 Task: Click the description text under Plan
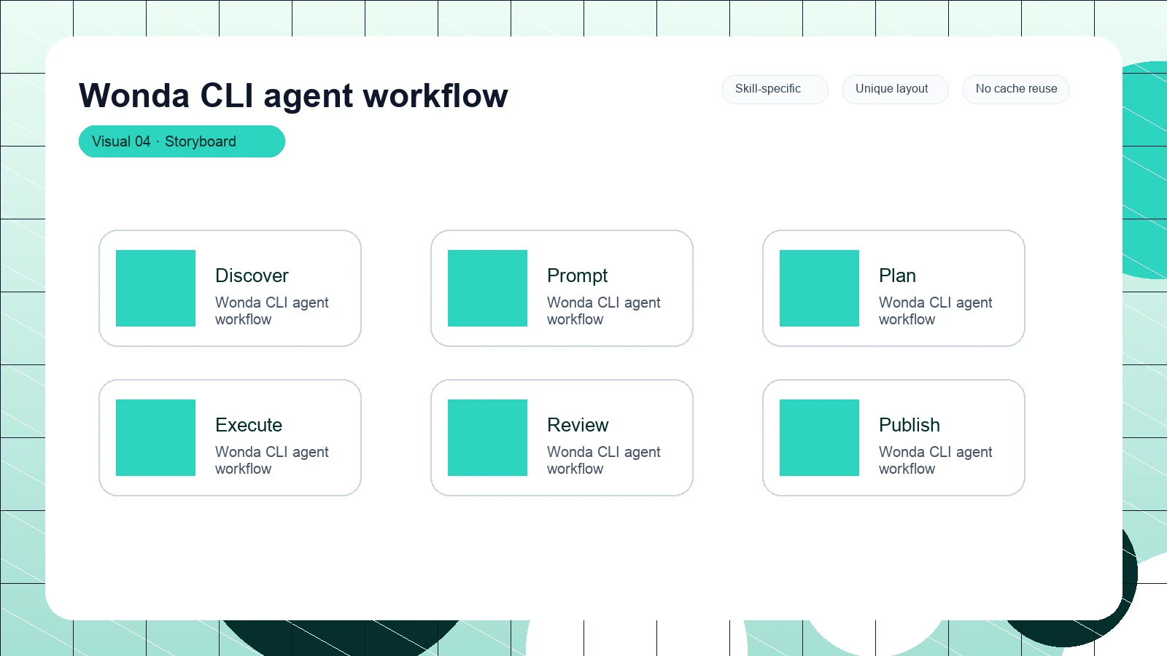(x=936, y=311)
